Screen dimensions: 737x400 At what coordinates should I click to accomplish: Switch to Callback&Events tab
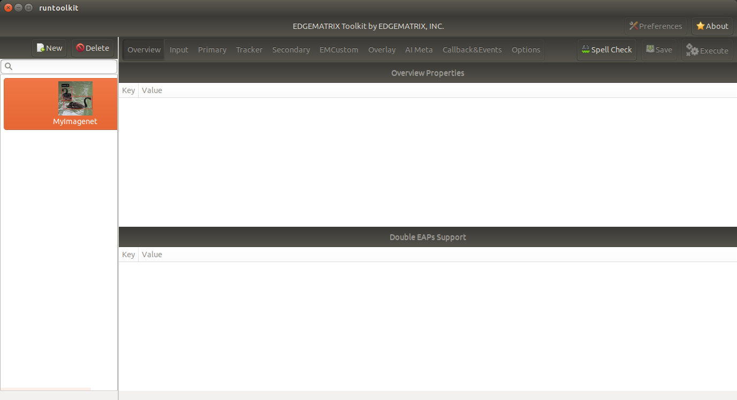tap(472, 50)
